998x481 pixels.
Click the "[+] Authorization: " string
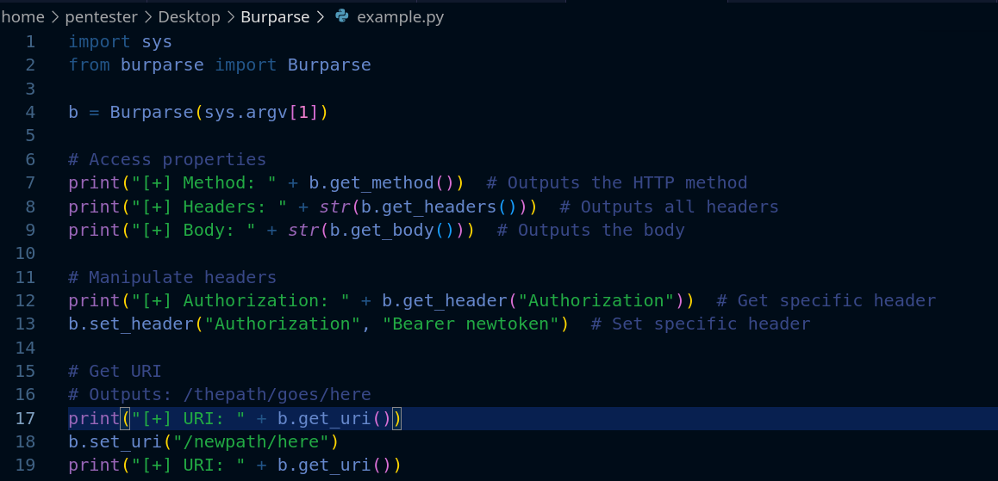[x=240, y=300]
